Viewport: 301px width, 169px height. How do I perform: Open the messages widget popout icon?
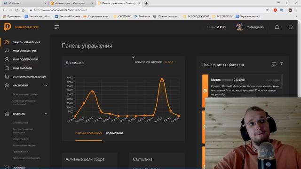(274, 64)
